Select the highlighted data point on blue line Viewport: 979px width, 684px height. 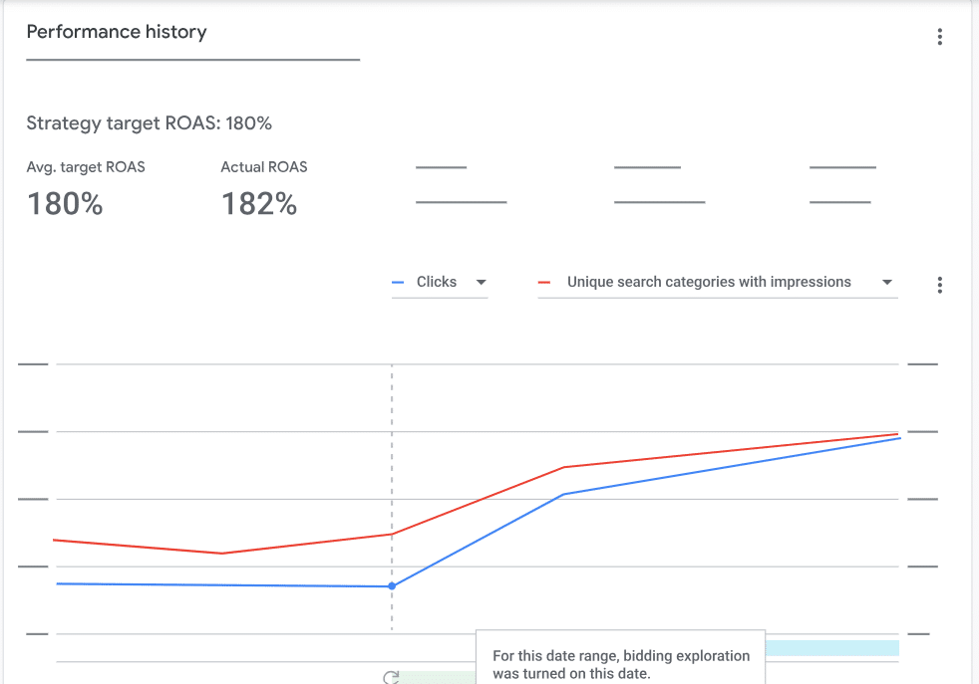pyautogui.click(x=391, y=586)
